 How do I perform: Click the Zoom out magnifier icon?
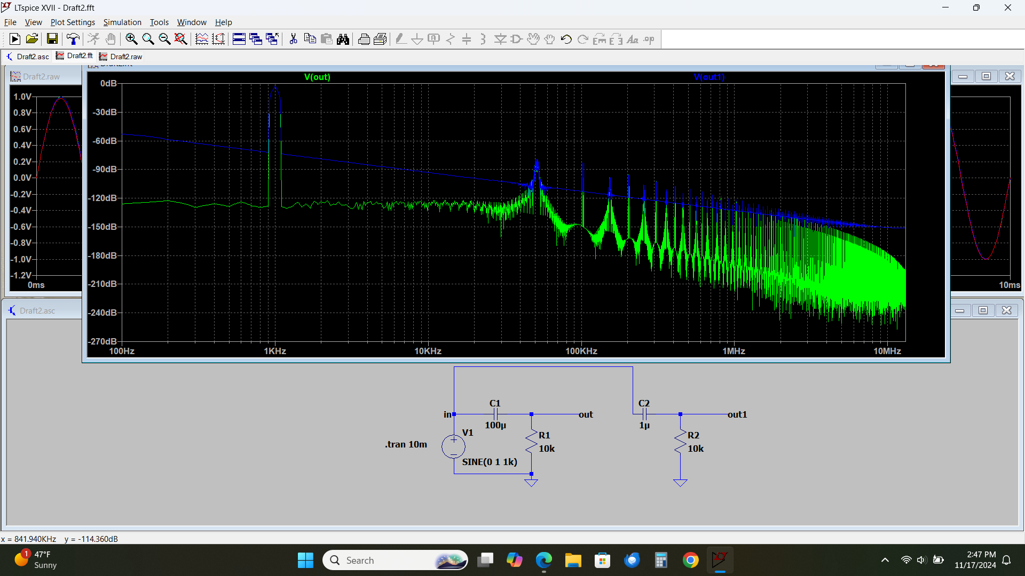[164, 39]
